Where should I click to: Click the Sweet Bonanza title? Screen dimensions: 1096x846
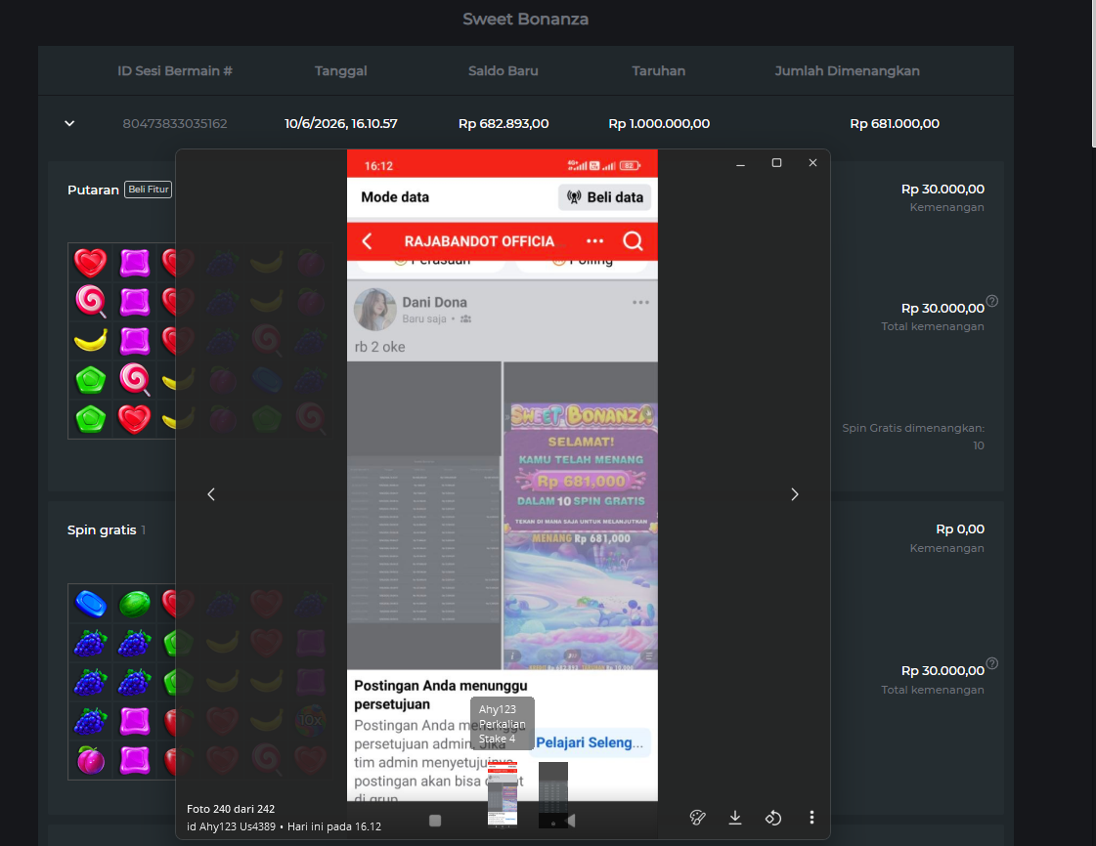click(x=526, y=19)
